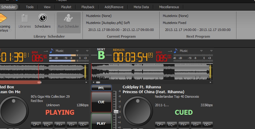Click the left deck scroll right arrow
255x129 pixels.
pyautogui.click(x=86, y=82)
